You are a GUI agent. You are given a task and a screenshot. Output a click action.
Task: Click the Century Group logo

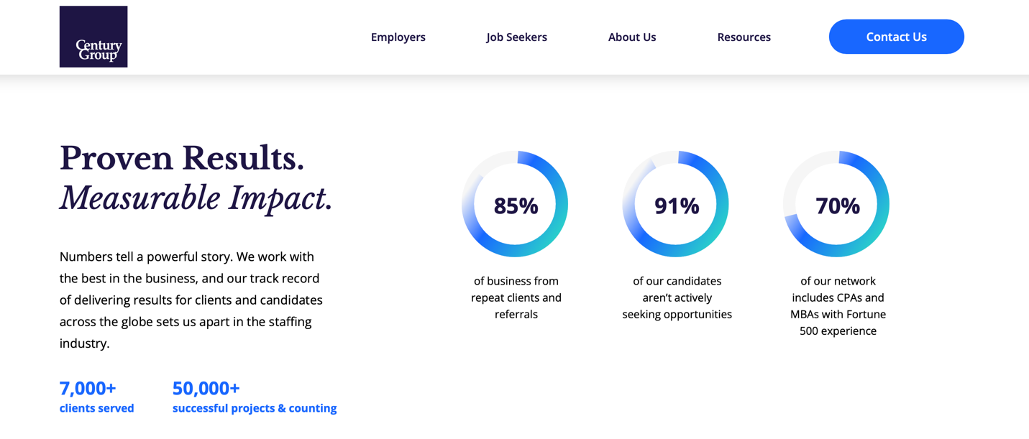[93, 37]
